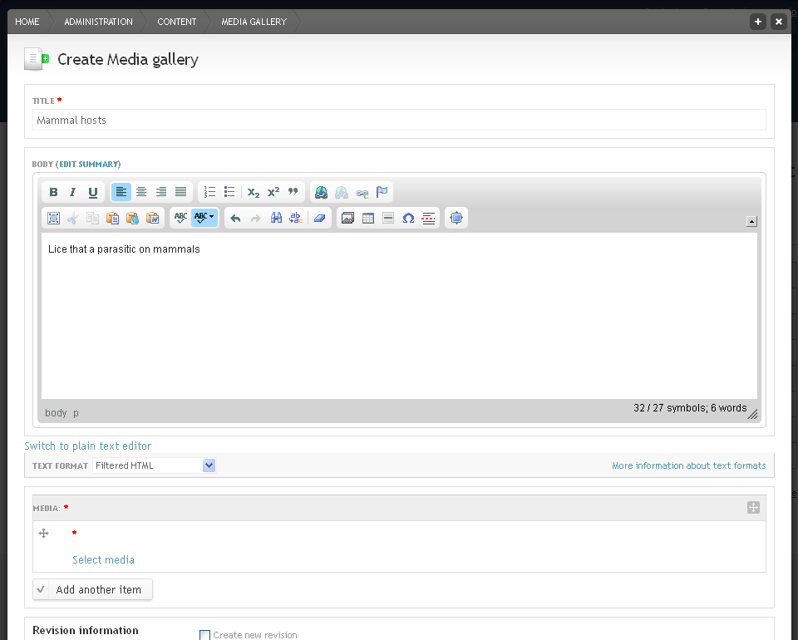
Task: Click the 'body' element path item
Action: 56,412
